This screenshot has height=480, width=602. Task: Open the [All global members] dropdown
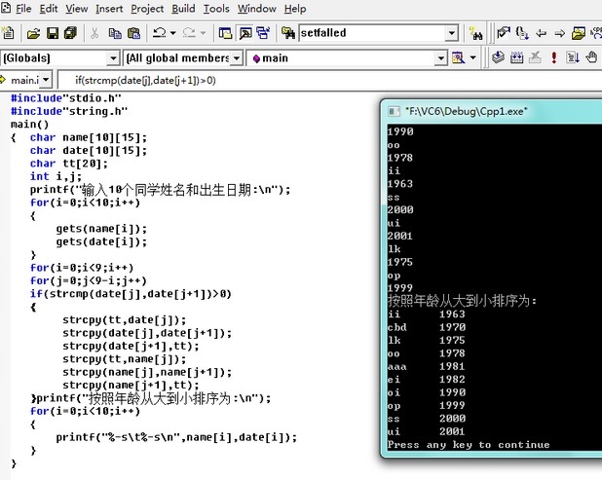(239, 58)
